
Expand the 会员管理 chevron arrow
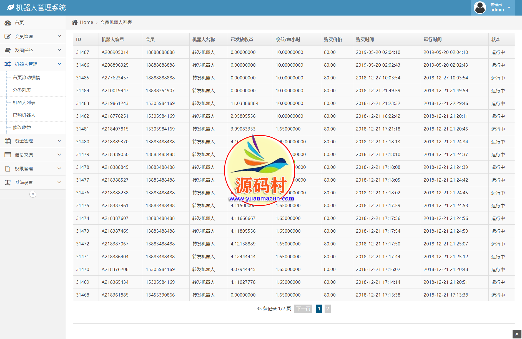59,36
